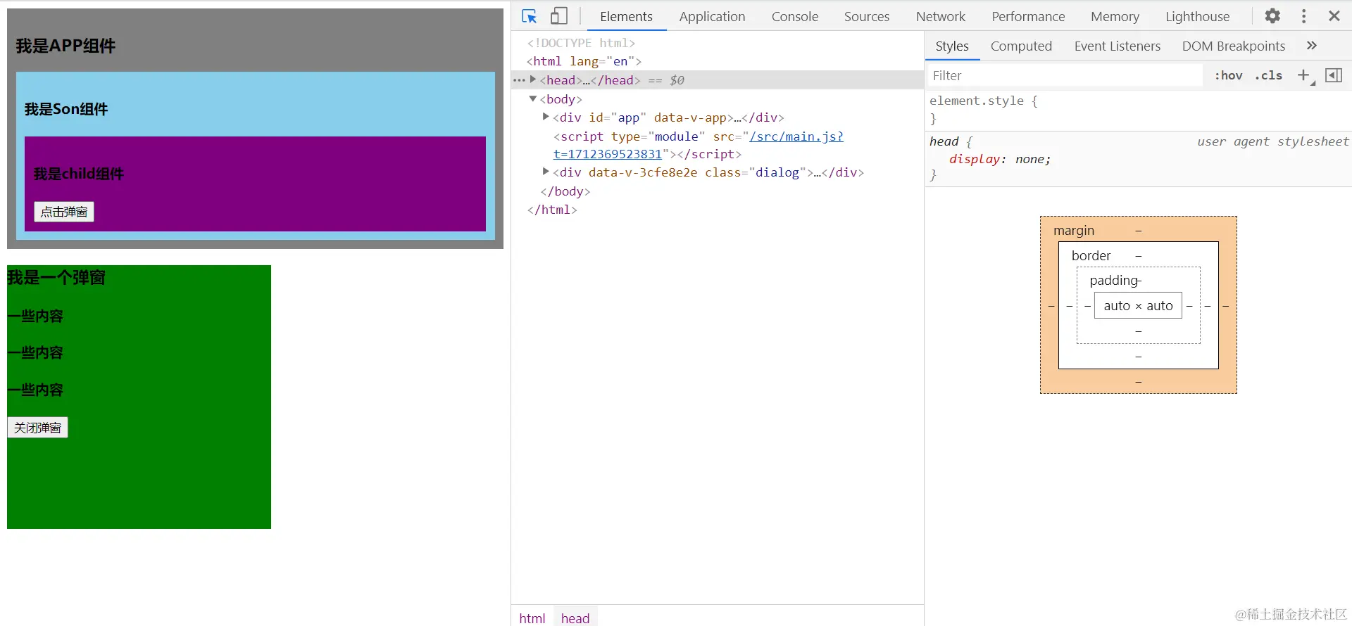Expand the div class="dialog" node
Screen dimensions: 1352x626
(546, 172)
